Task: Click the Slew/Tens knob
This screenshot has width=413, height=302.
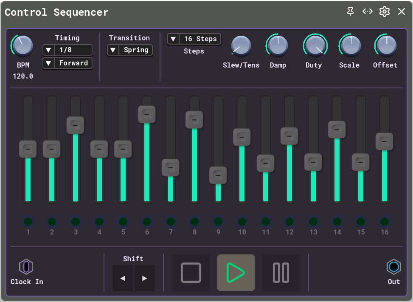Action: 241,46
